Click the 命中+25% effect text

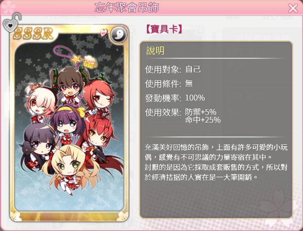point(203,120)
